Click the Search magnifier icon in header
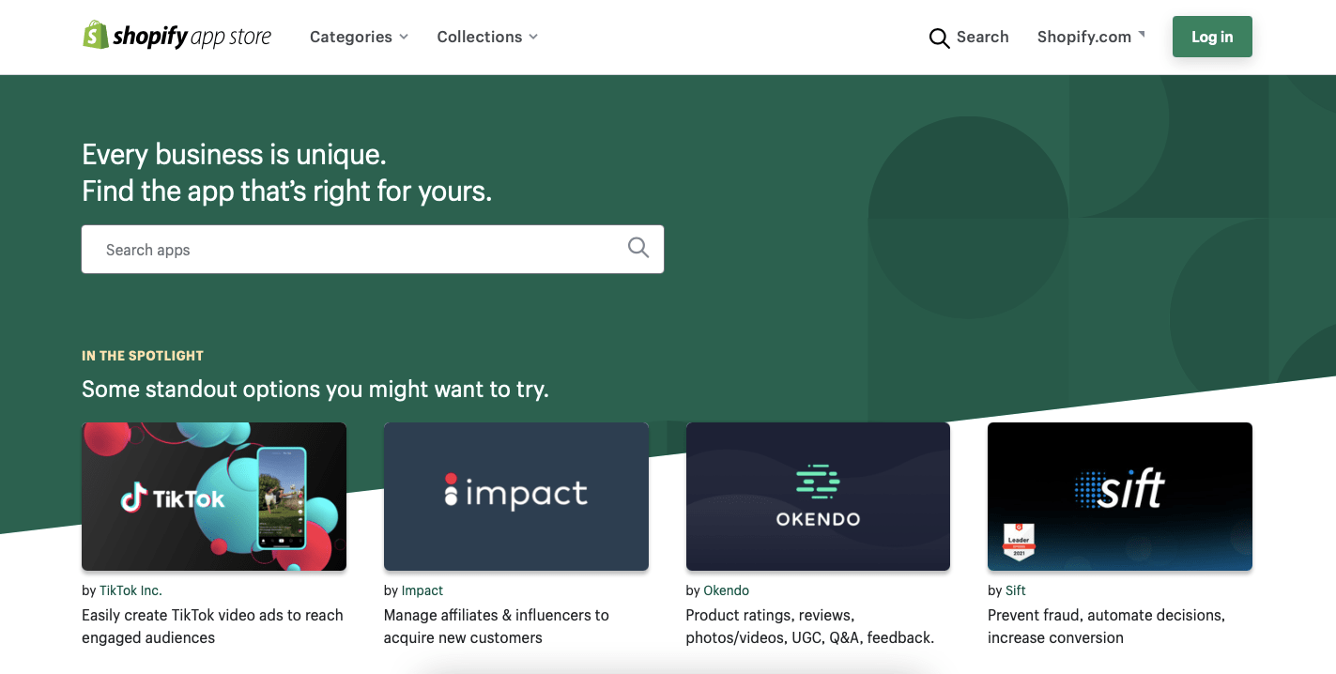The width and height of the screenshot is (1336, 674). pyautogui.click(x=939, y=38)
